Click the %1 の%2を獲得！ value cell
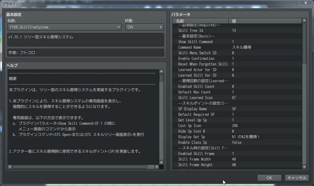The image size is (314, 186). (265, 137)
